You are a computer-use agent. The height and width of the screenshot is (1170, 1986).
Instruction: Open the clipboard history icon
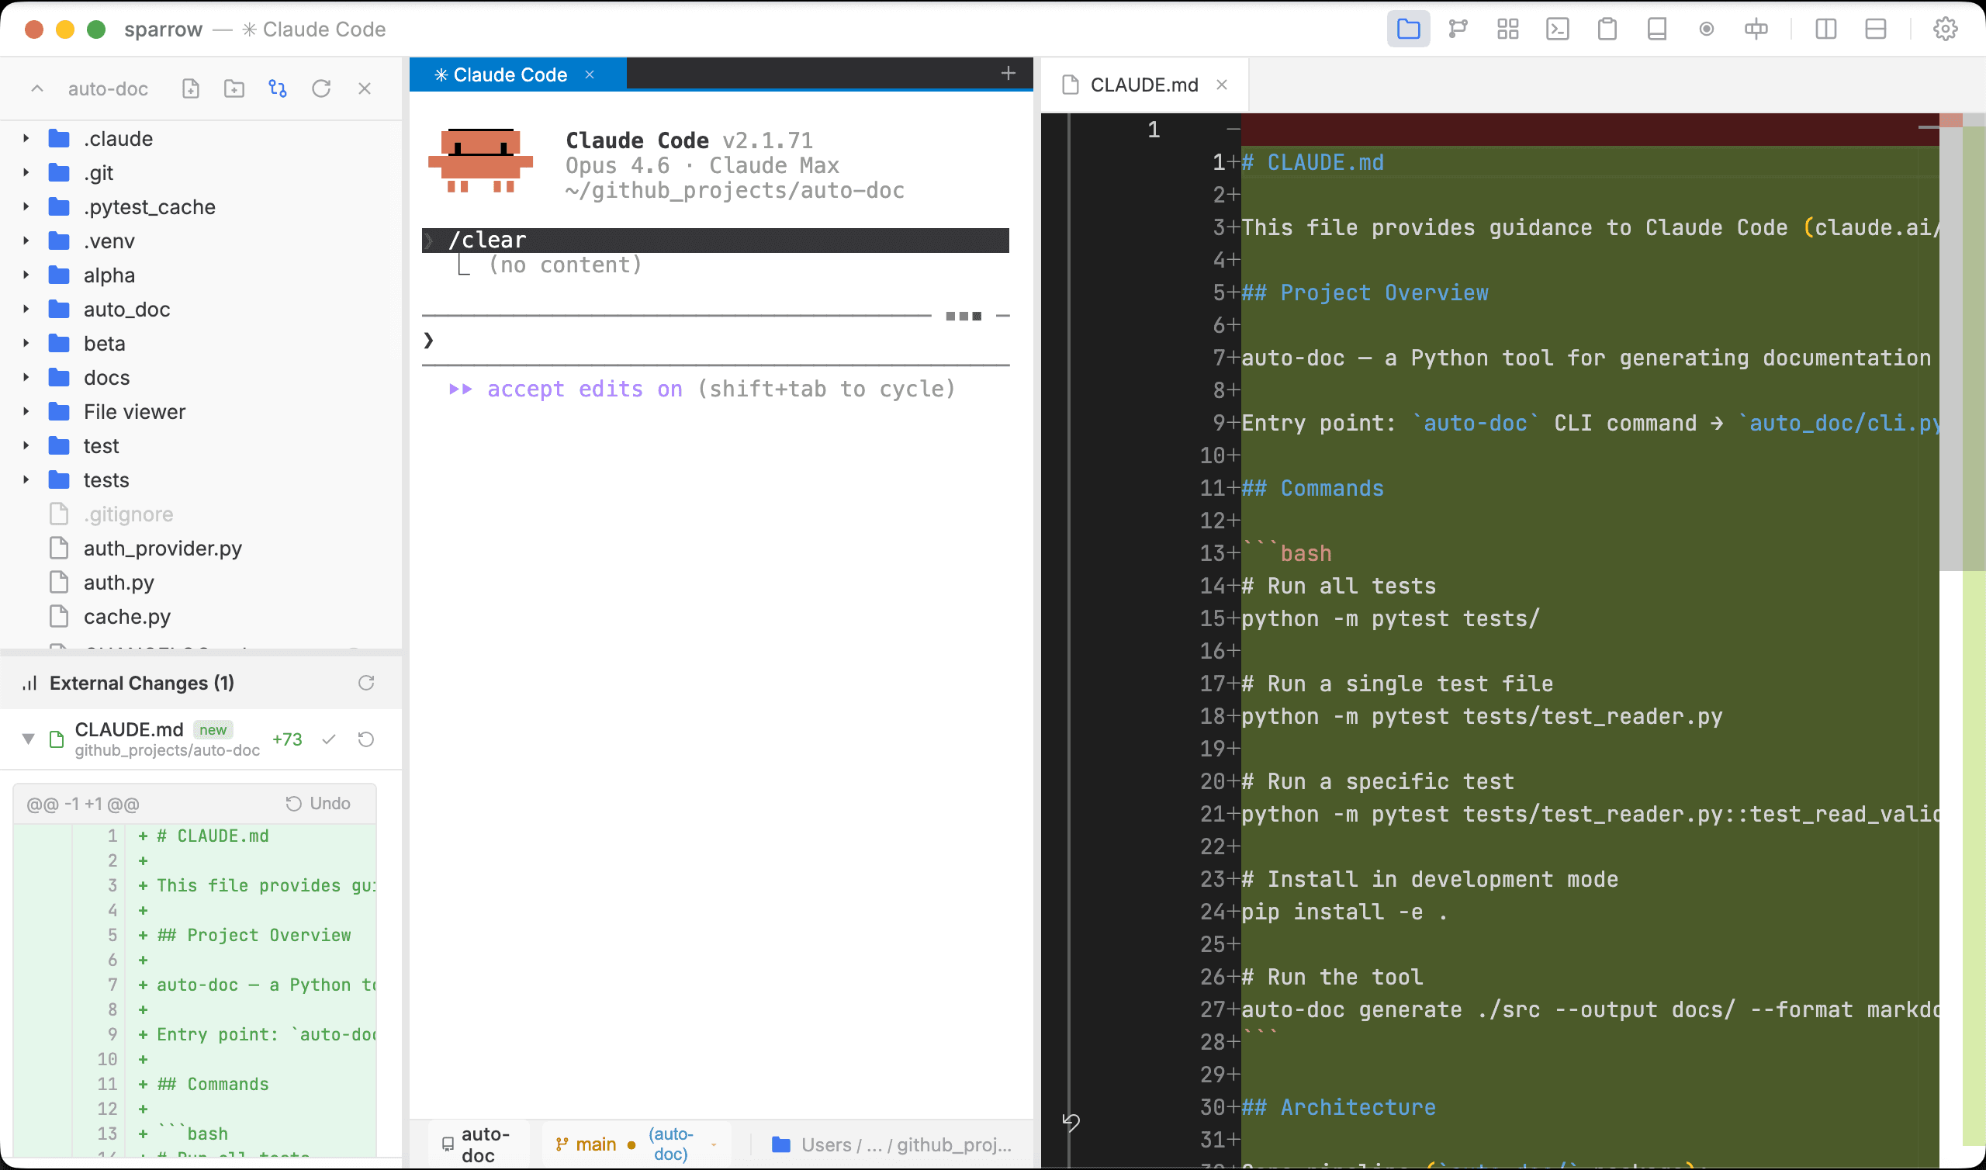coord(1607,29)
